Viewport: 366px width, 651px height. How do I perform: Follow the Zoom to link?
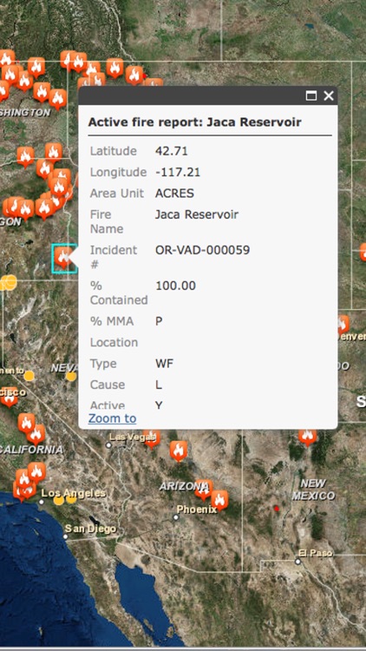tap(112, 418)
